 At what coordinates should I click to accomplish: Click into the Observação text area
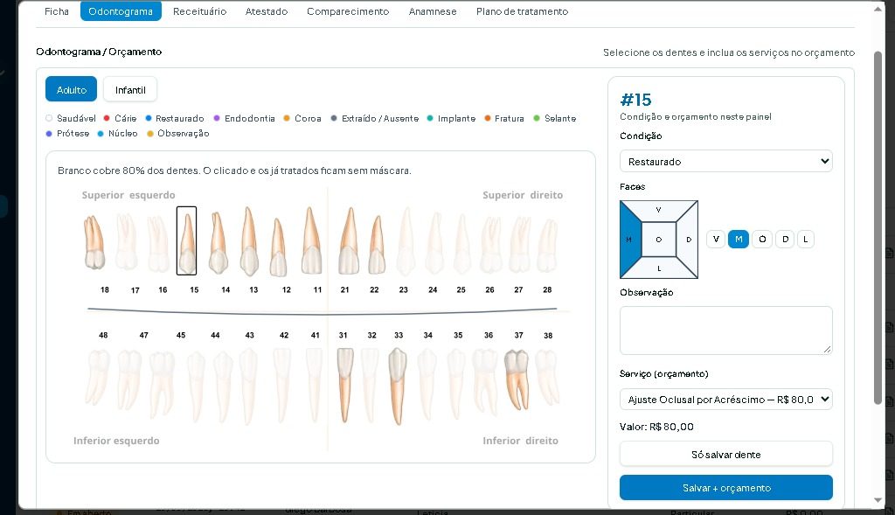coord(726,331)
